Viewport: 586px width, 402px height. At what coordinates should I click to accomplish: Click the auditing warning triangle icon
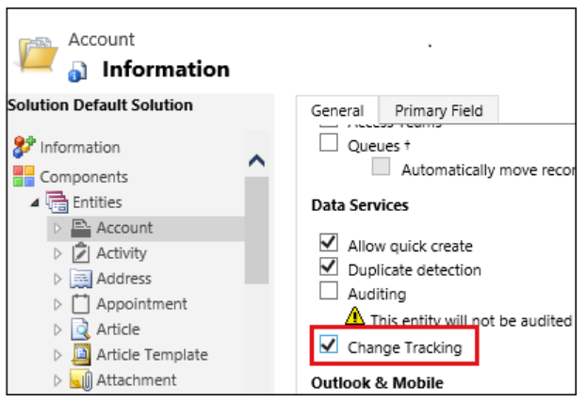pyautogui.click(x=354, y=316)
